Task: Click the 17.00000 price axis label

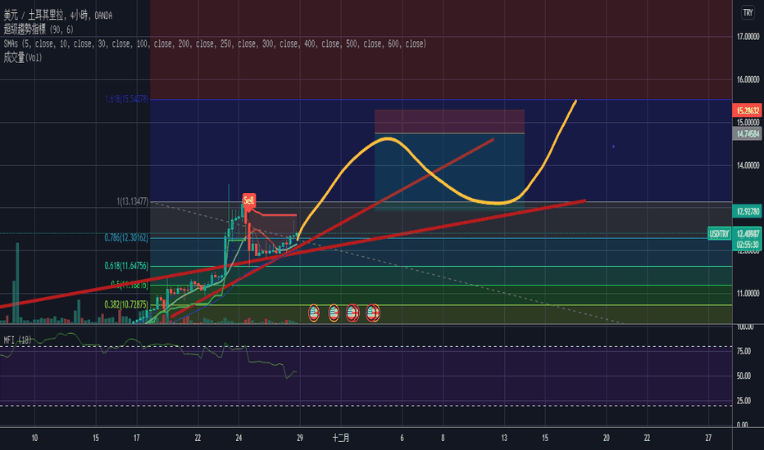Action: pos(748,37)
